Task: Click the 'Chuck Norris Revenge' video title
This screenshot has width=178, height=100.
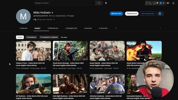Action: tap(68, 64)
